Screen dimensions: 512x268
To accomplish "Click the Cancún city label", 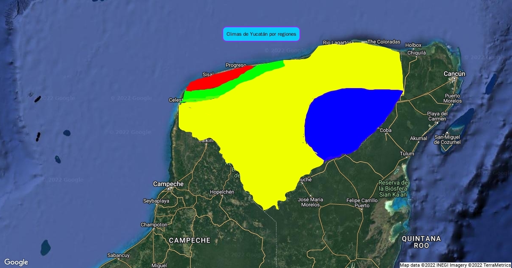I will pyautogui.click(x=454, y=74).
